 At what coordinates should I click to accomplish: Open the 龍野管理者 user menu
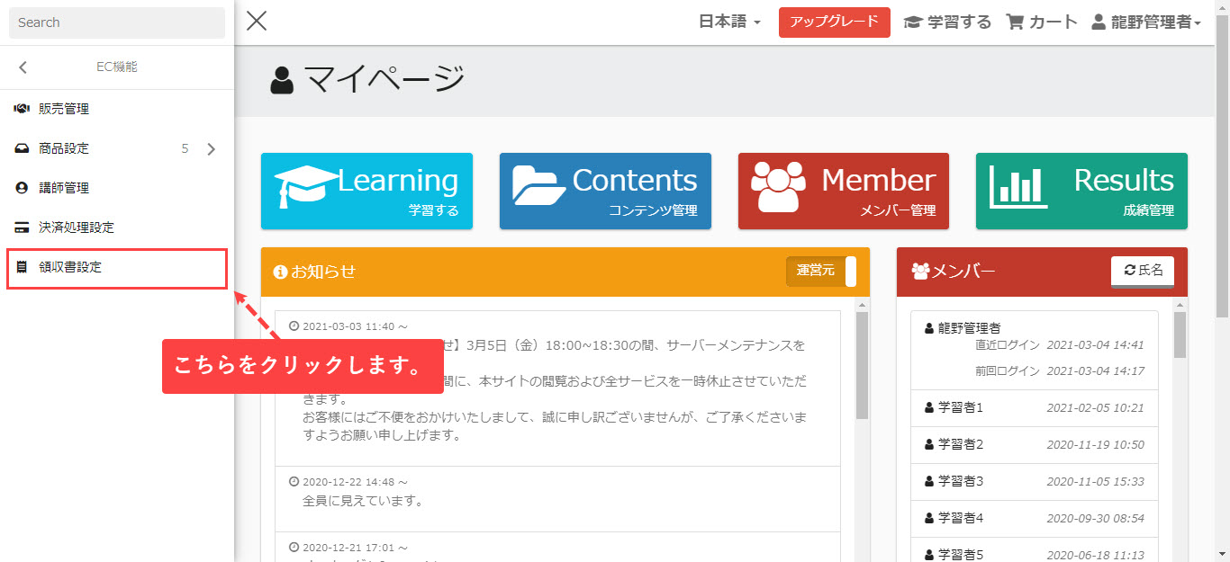1146,22
